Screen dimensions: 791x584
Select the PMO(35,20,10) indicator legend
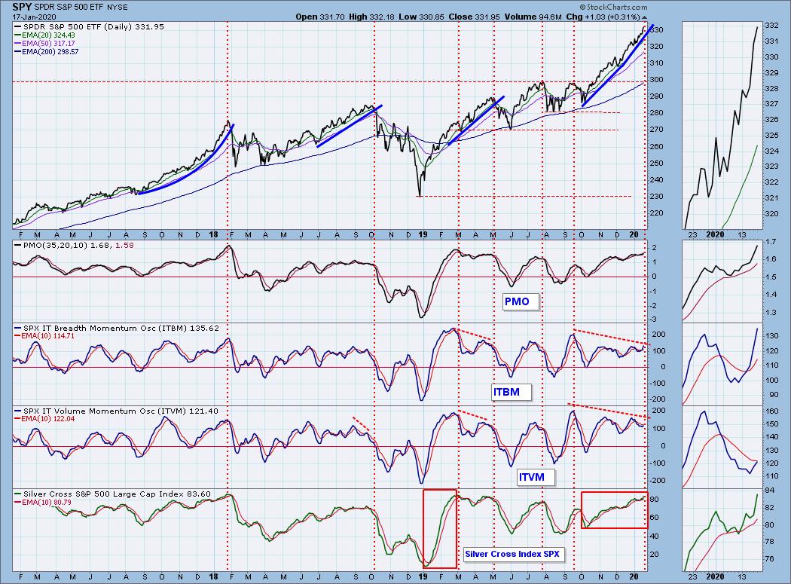pyautogui.click(x=74, y=246)
